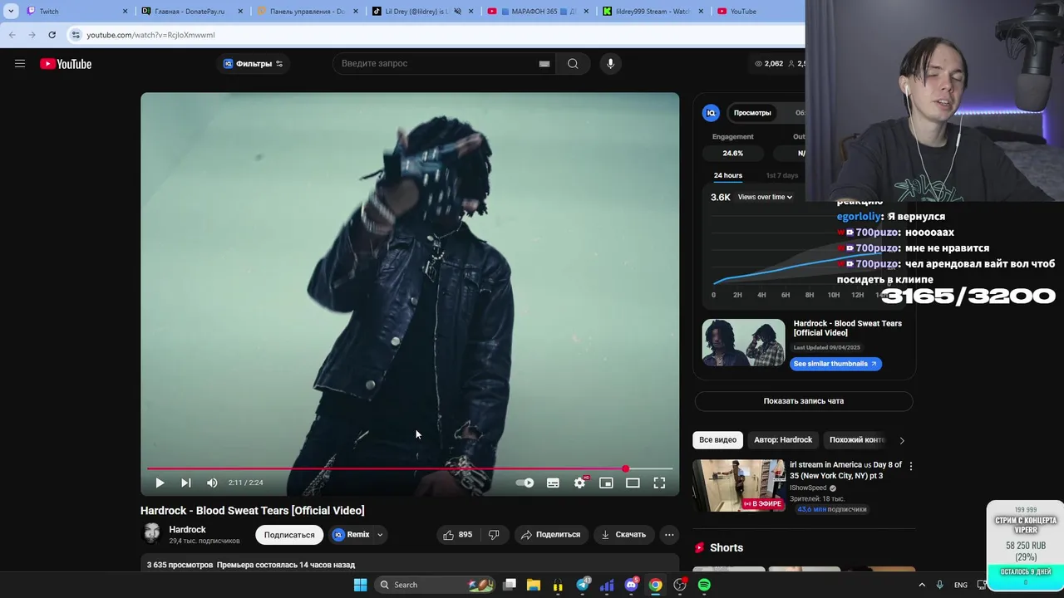Click the youtube.com address bar URL
This screenshot has height=598, width=1064.
(x=150, y=35)
